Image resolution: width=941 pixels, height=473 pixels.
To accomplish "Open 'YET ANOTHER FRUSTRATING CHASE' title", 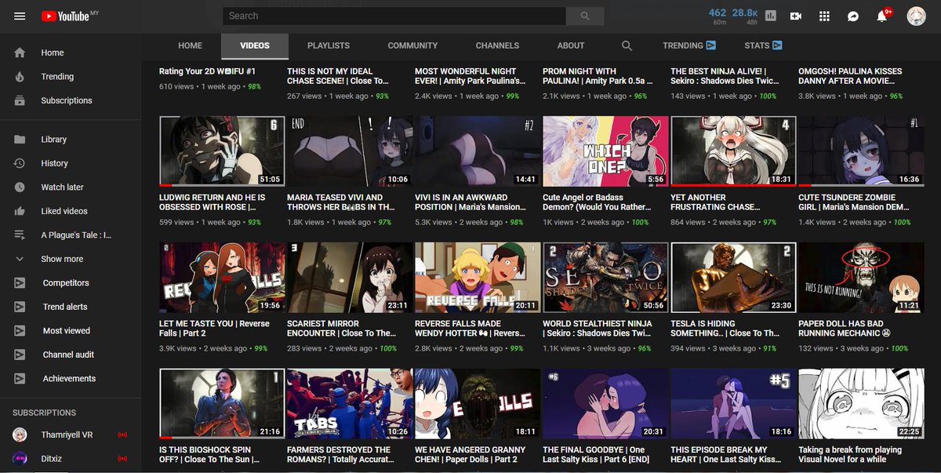I will [x=715, y=202].
